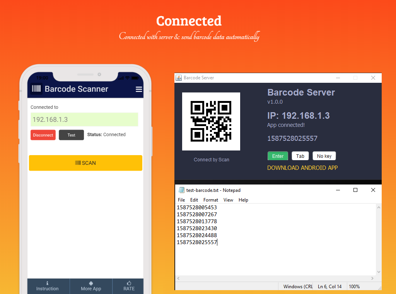The height and width of the screenshot is (294, 396).
Task: Maximize the Notepad window
Action: (355, 190)
